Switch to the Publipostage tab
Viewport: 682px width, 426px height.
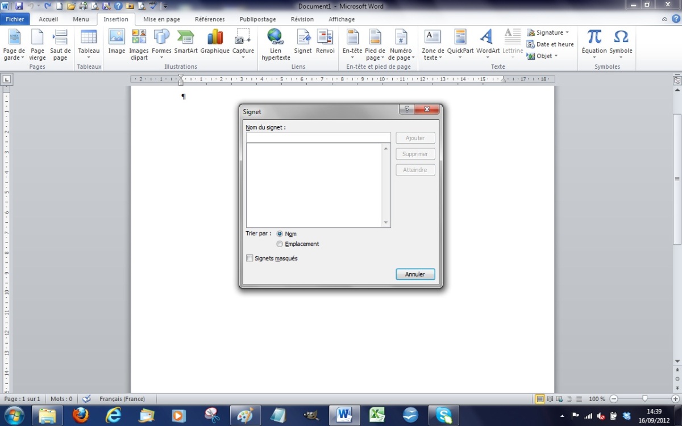coord(257,19)
